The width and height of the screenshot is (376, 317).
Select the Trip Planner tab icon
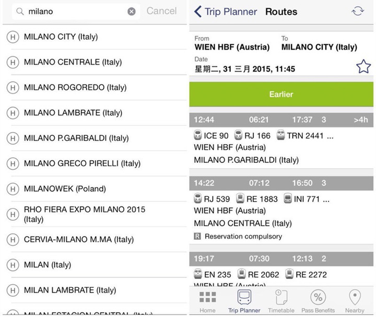tap(244, 298)
